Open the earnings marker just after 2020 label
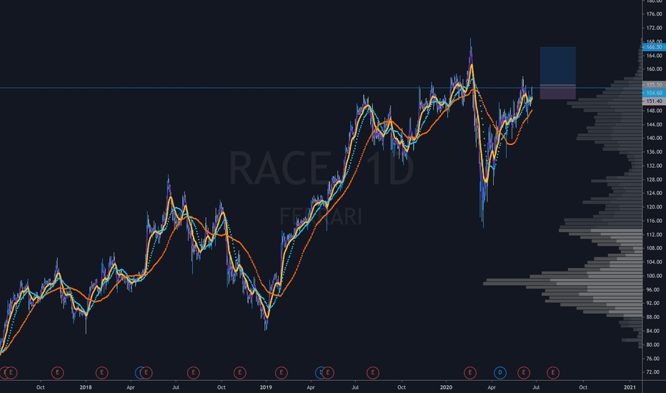The height and width of the screenshot is (393, 666). click(x=469, y=373)
